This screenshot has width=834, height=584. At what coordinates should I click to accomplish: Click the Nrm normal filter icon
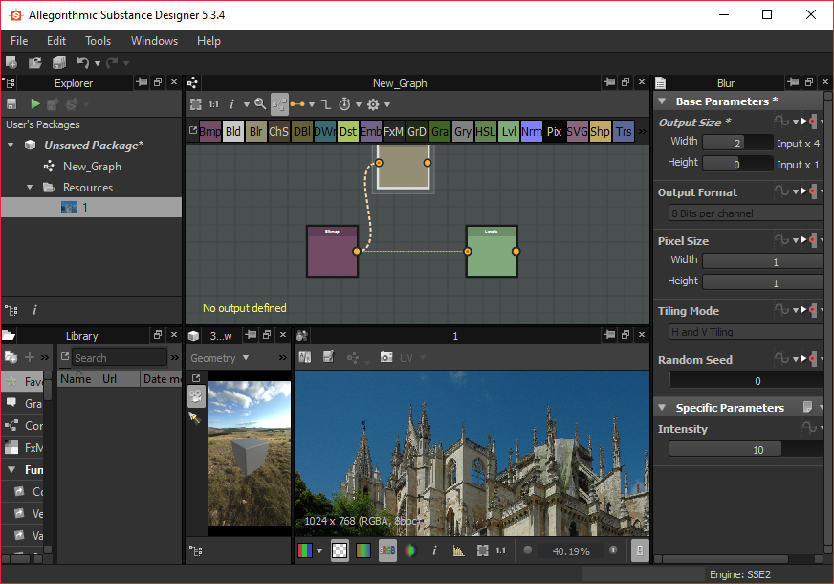click(x=532, y=131)
